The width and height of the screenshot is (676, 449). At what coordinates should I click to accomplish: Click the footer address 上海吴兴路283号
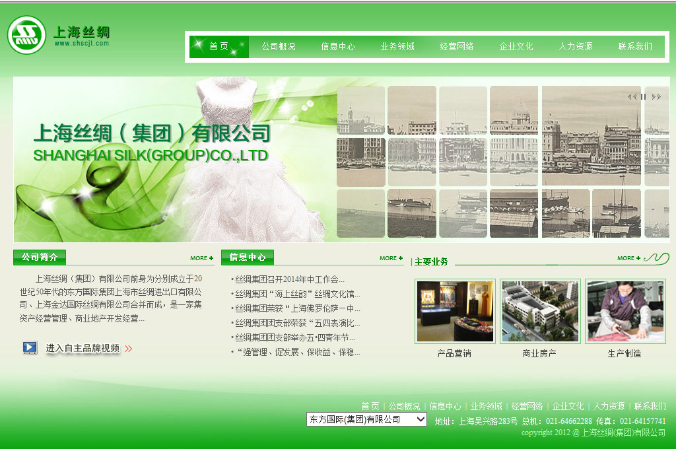[488, 421]
